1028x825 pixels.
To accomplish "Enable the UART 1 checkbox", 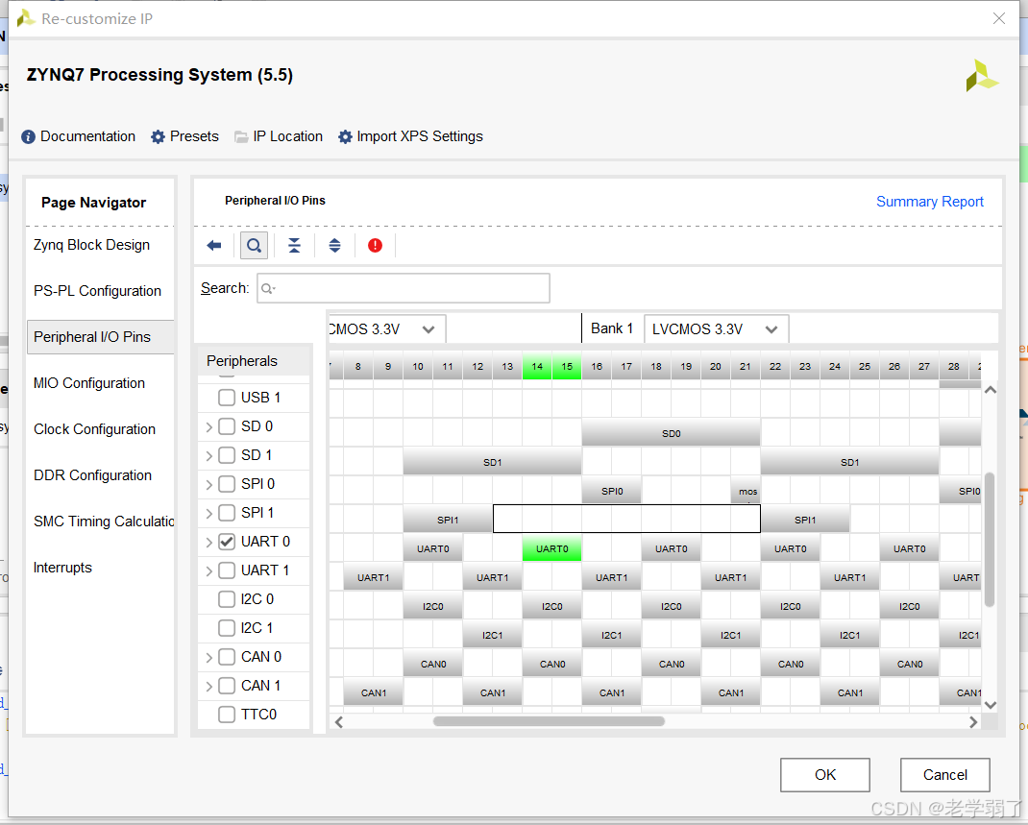I will click(x=227, y=570).
